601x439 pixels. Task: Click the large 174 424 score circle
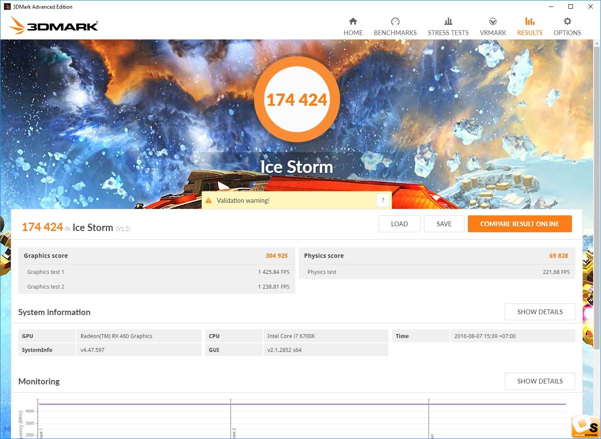[297, 100]
